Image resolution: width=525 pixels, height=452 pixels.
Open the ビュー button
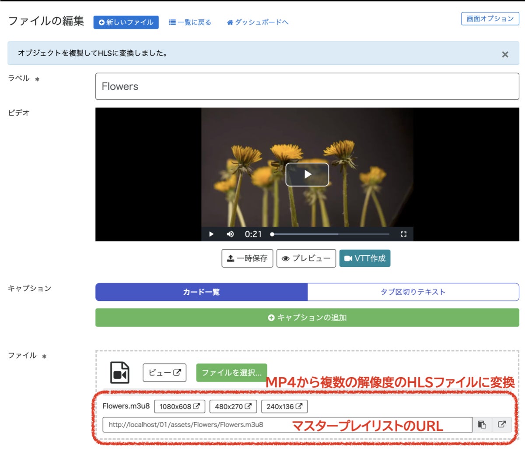pos(164,373)
